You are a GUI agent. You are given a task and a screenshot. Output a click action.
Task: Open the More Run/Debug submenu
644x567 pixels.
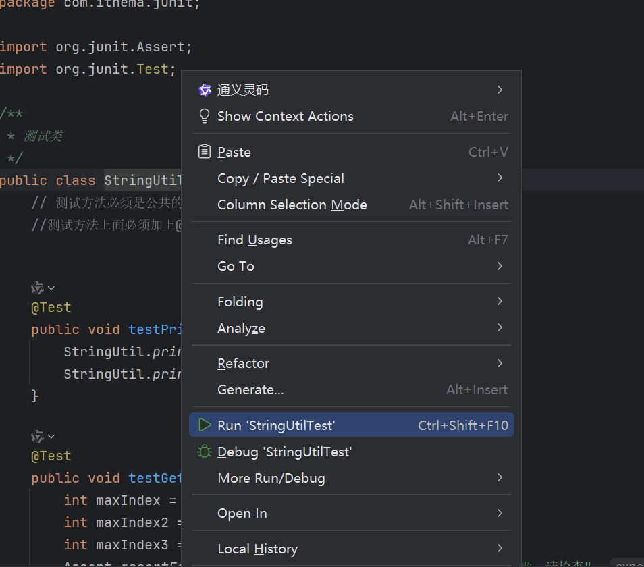[x=271, y=478]
